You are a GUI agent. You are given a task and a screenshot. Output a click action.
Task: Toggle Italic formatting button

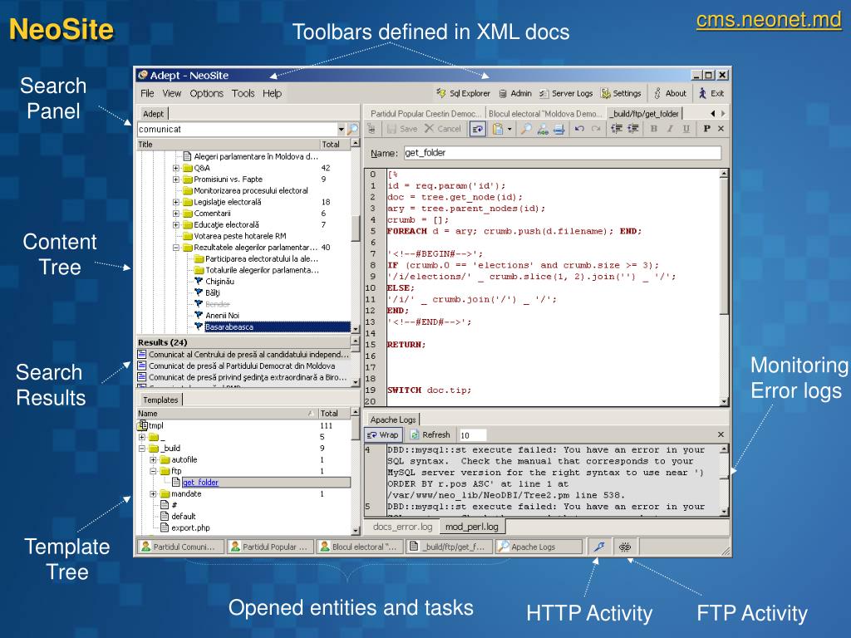[671, 129]
